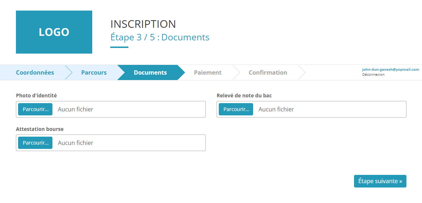422x203 pixels.
Task: Click the INSCRIPTION page heading
Action: (143, 24)
